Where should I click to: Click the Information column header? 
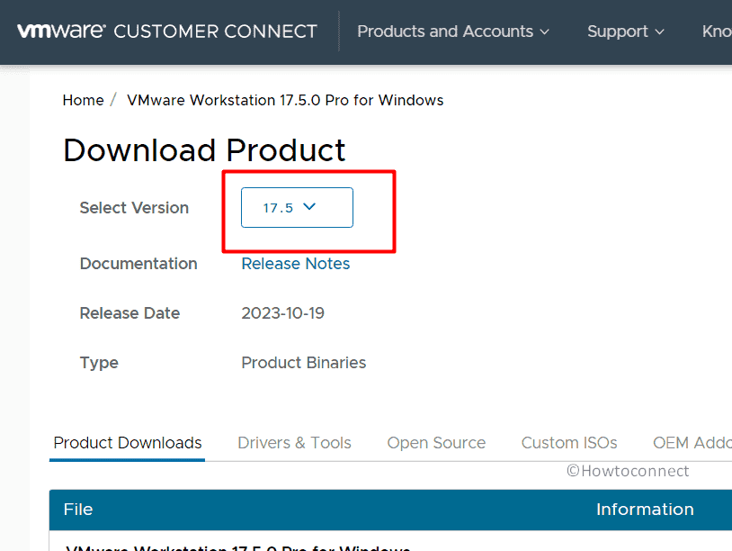(x=645, y=510)
